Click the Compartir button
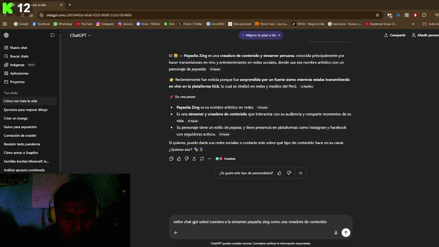The width and height of the screenshot is (439, 247). (x=395, y=35)
